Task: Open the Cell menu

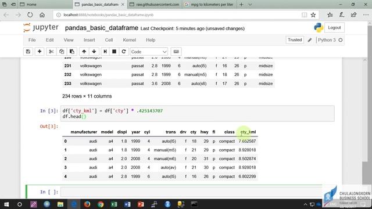Action: [109, 40]
